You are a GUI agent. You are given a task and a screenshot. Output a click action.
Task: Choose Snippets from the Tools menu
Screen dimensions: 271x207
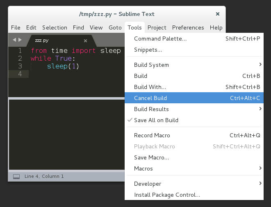(148, 50)
